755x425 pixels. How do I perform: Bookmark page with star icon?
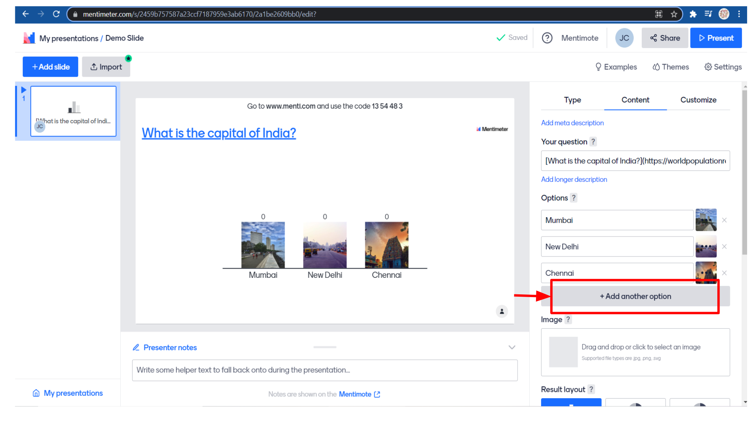pyautogui.click(x=674, y=14)
